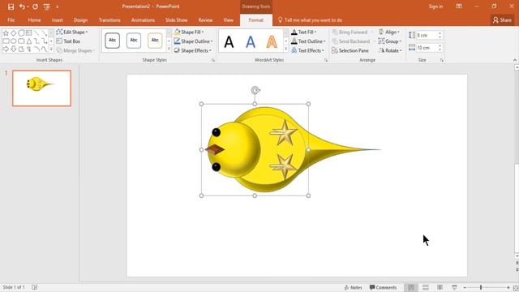The width and height of the screenshot is (519, 292).
Task: Switch to Reading View
Action: pos(440,287)
